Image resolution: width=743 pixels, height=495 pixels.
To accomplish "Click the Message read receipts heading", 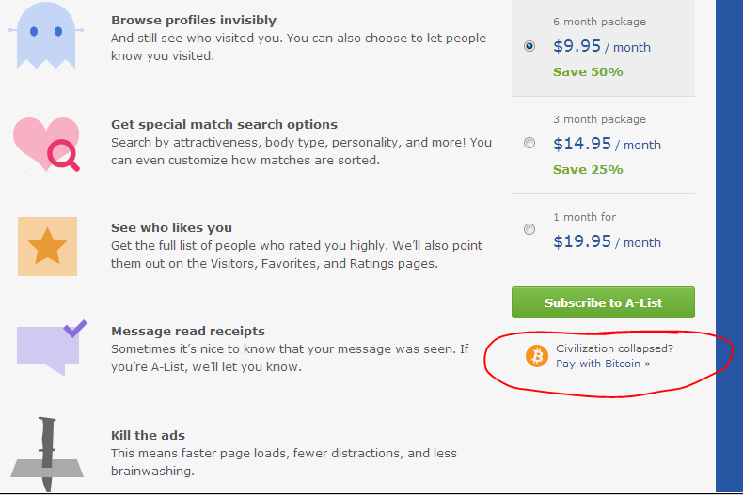I will [x=188, y=331].
